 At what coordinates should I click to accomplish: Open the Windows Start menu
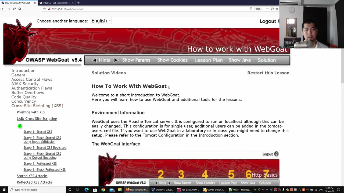click(x=4, y=190)
